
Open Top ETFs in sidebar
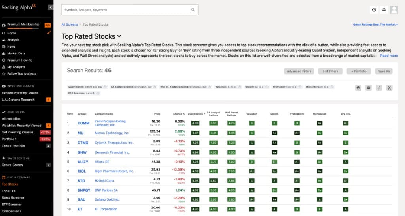click(x=9, y=191)
